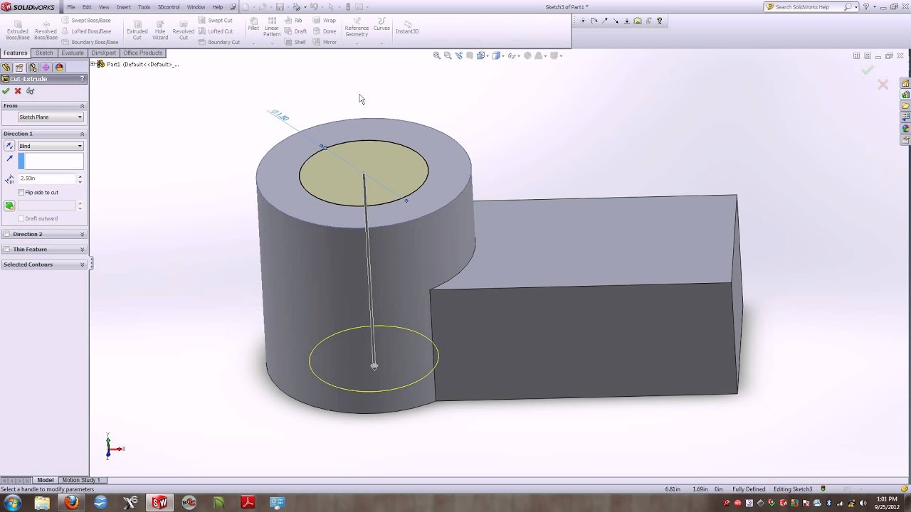
Task: Open the Insert menu
Action: (x=124, y=7)
